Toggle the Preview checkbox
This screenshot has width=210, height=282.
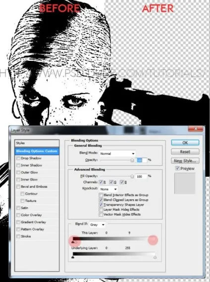[177, 168]
